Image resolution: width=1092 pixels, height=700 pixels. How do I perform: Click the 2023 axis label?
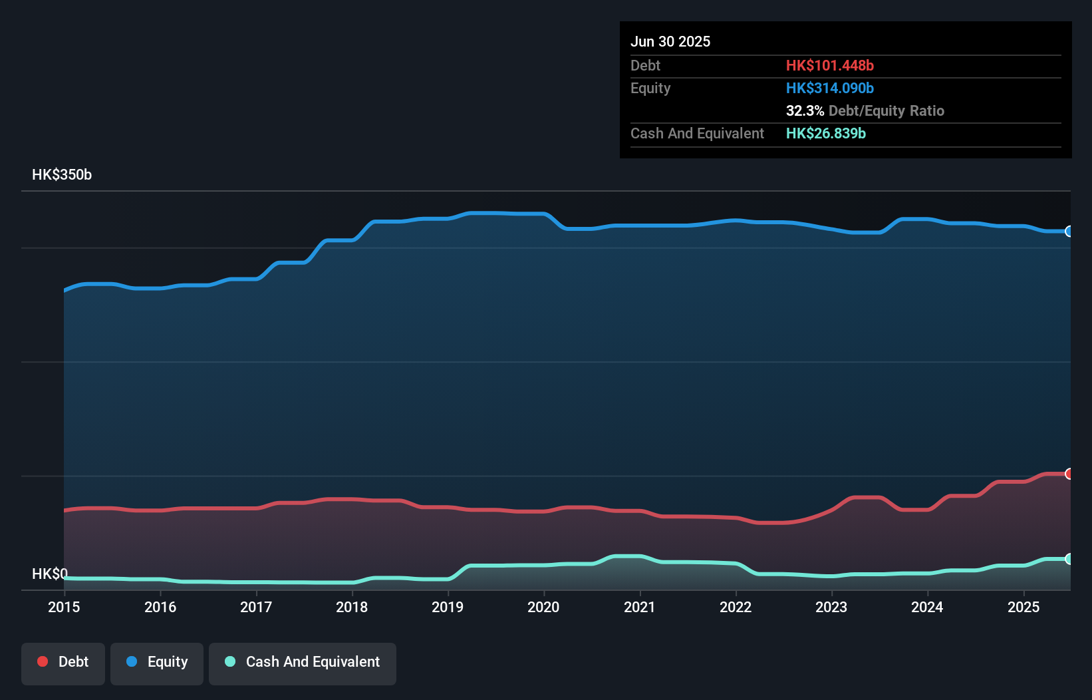tap(831, 607)
